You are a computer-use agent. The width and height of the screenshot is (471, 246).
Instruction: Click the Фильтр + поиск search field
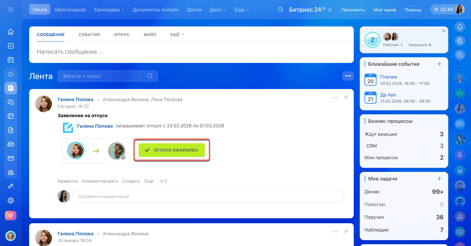tap(104, 76)
